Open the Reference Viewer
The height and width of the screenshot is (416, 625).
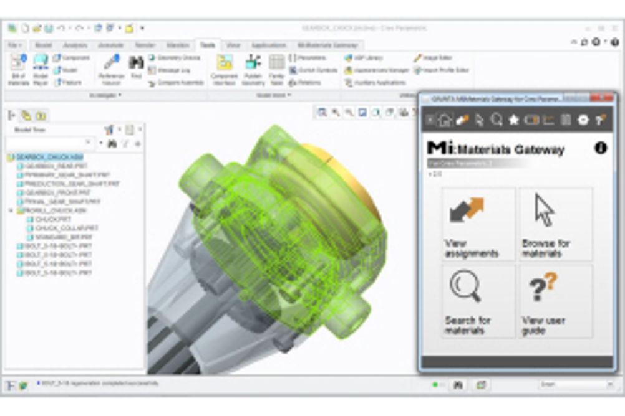click(x=112, y=70)
